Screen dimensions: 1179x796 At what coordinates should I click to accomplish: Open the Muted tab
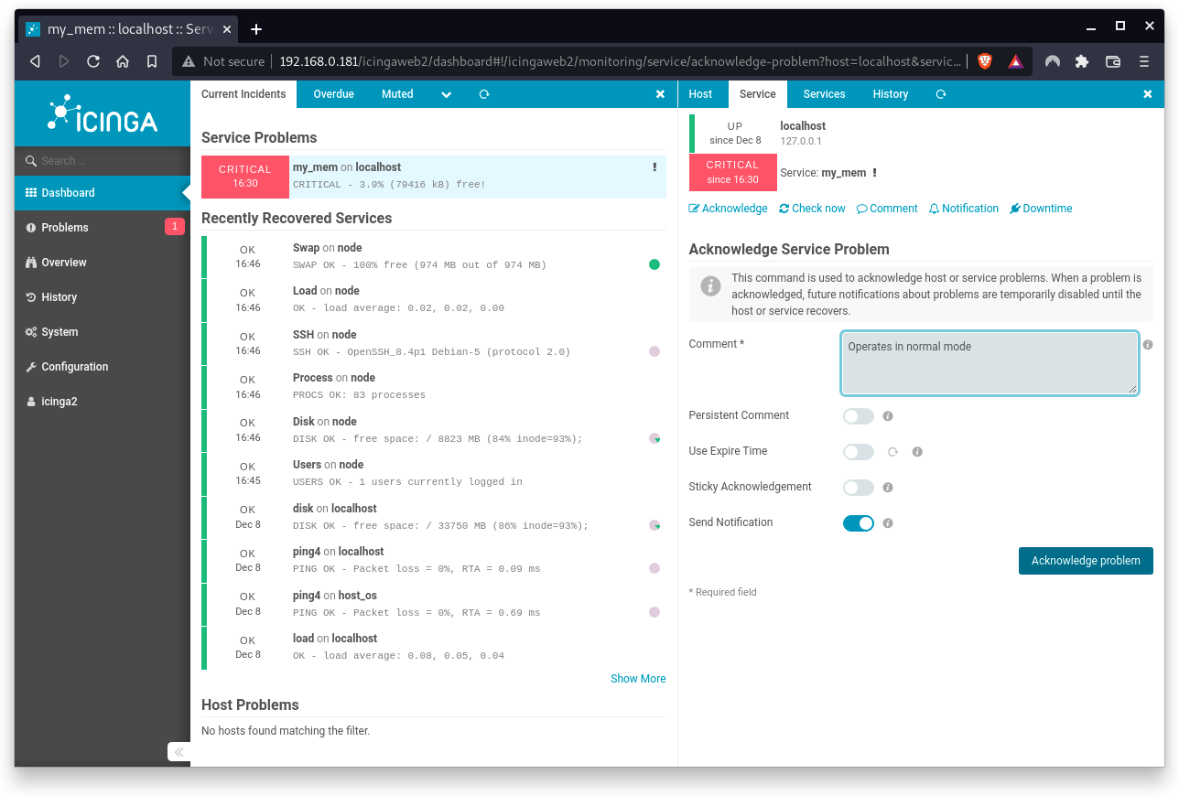coord(397,93)
